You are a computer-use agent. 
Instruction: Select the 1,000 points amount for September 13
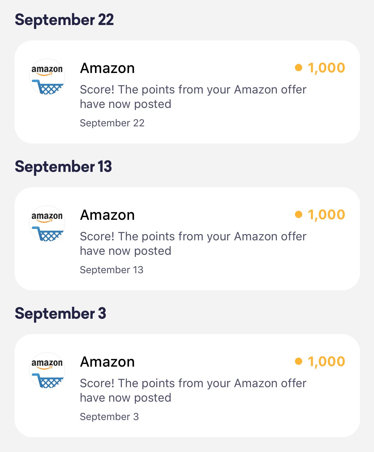(x=326, y=215)
